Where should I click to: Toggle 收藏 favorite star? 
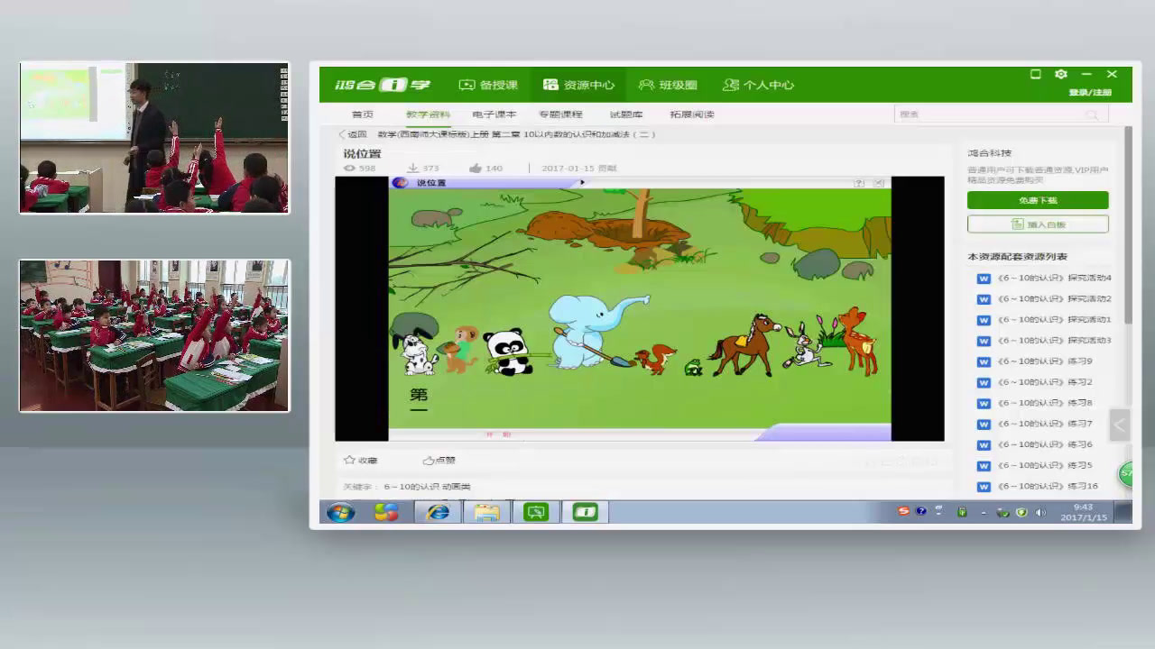350,460
